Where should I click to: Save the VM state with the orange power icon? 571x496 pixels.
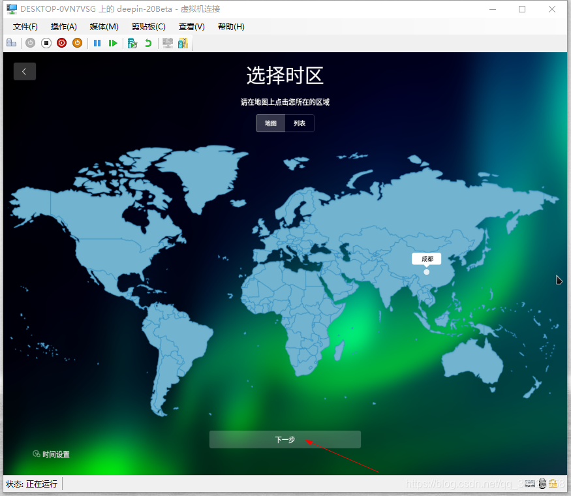[77, 43]
